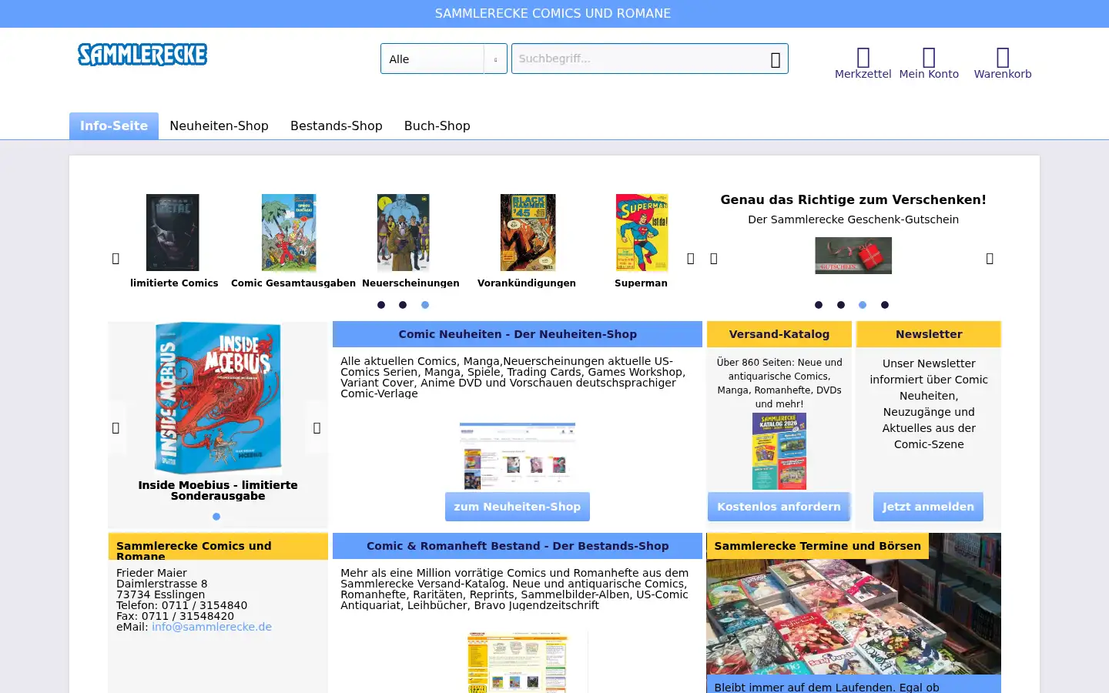Show previous item in Inside Moebius slider
The width and height of the screenshot is (1109, 693).
[116, 428]
